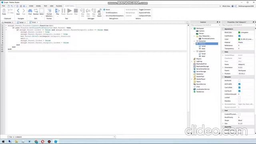Click the Select tool in Edit group
This screenshot has width=256, height=144.
(x=42, y=12)
